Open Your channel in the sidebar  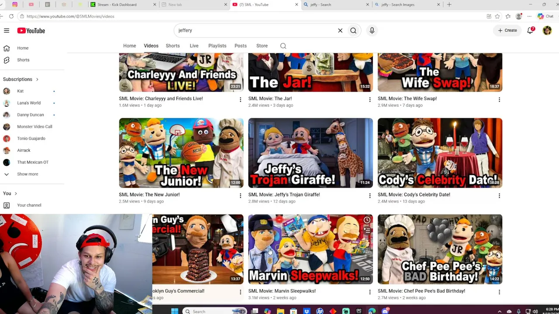[29, 205]
